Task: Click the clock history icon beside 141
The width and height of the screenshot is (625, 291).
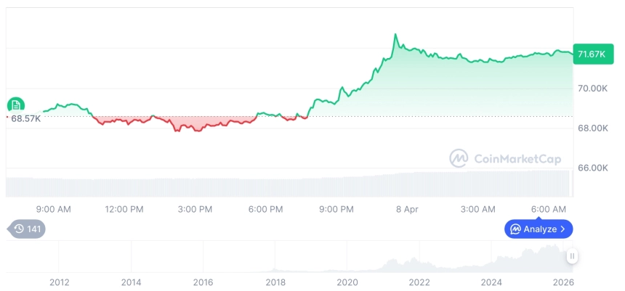Action: point(19,229)
